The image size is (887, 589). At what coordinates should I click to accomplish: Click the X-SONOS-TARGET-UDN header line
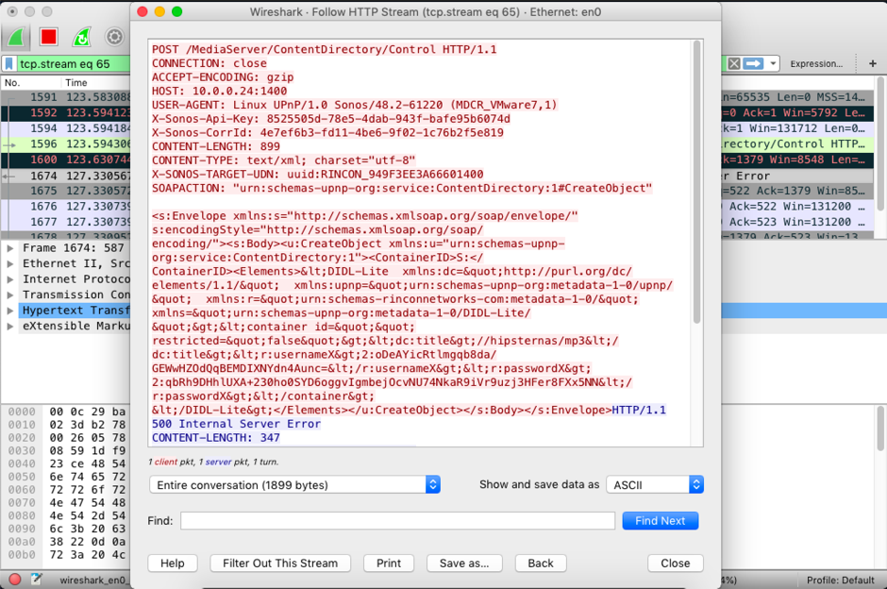click(317, 175)
